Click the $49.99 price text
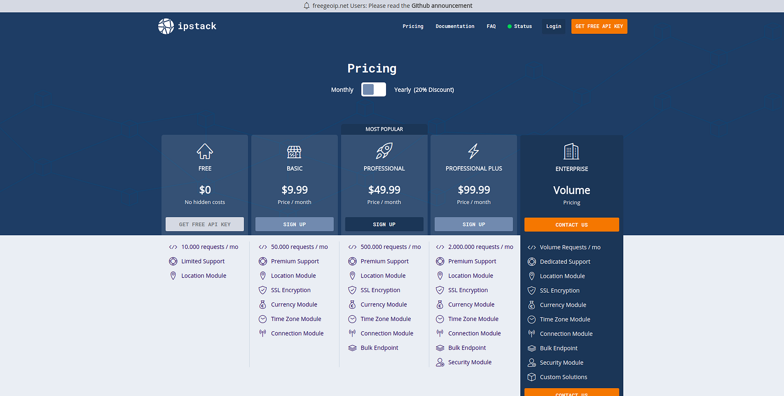 point(384,190)
